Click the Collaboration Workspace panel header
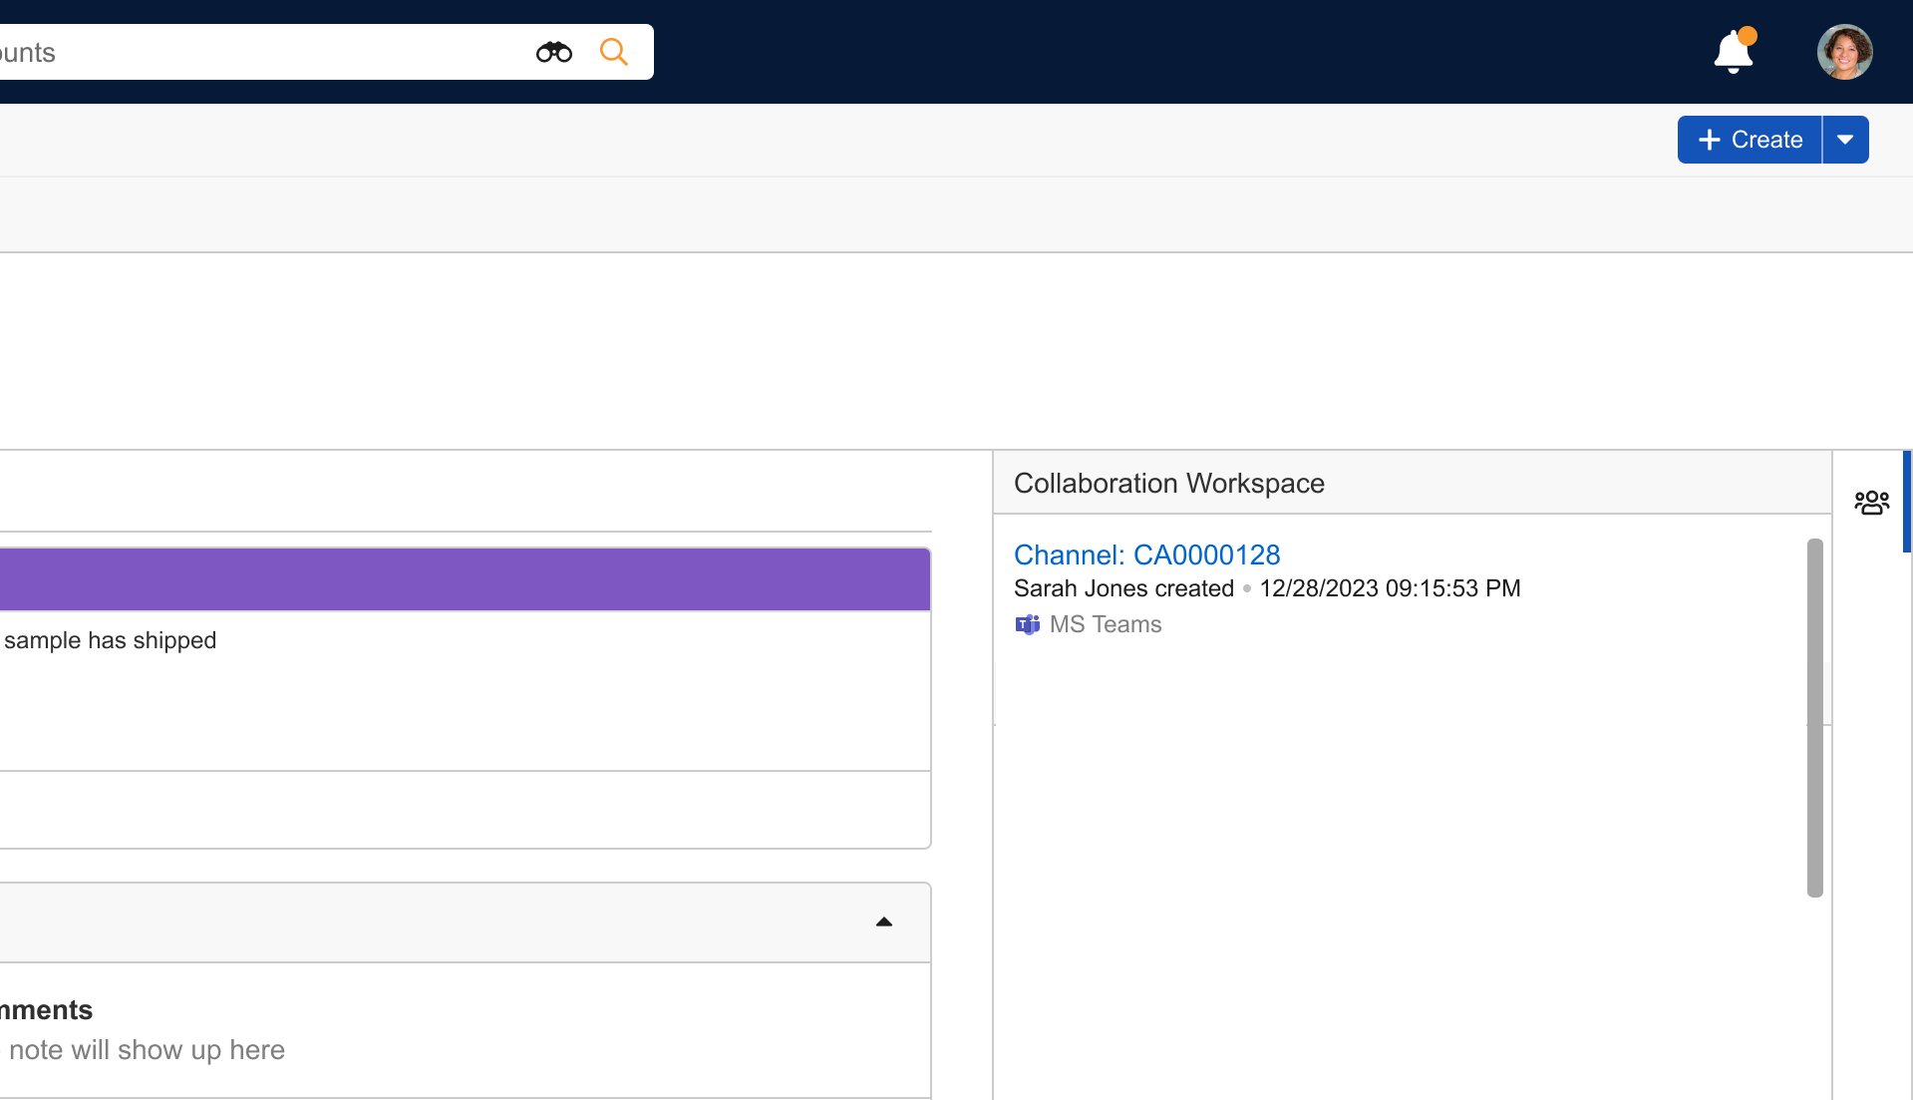Image resolution: width=1913 pixels, height=1100 pixels. coord(1168,484)
